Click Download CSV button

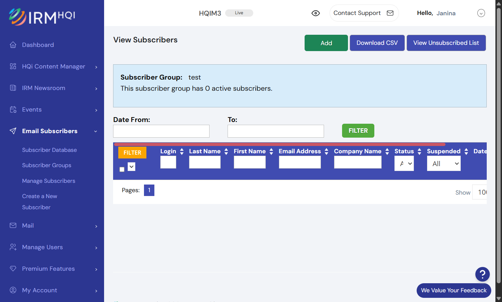click(377, 43)
